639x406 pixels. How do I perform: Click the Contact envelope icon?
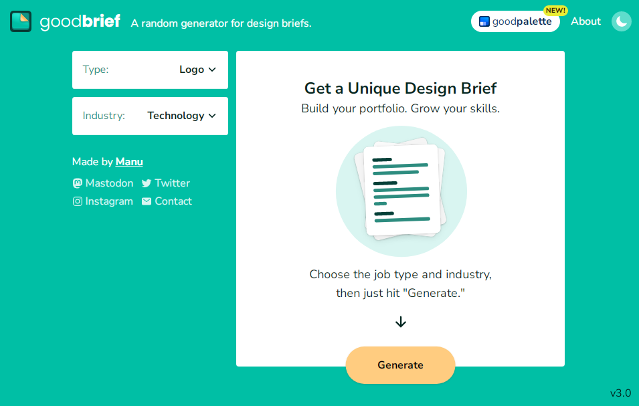(147, 201)
